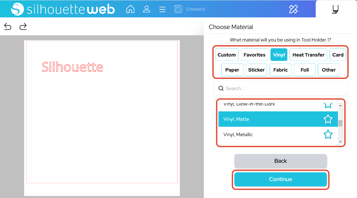Favorite Vinyl, Metallic with the star
Viewport: 357px width, 198px height.
328,134
